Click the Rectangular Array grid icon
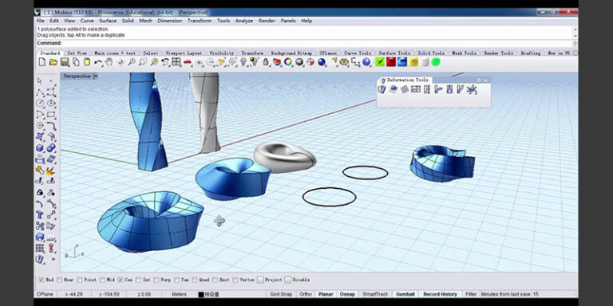 40,248
